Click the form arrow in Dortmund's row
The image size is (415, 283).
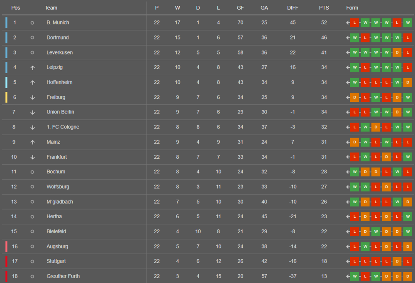348,37
